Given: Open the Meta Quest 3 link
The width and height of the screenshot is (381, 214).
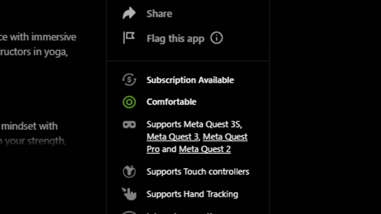Looking at the screenshot, I should (173, 137).
